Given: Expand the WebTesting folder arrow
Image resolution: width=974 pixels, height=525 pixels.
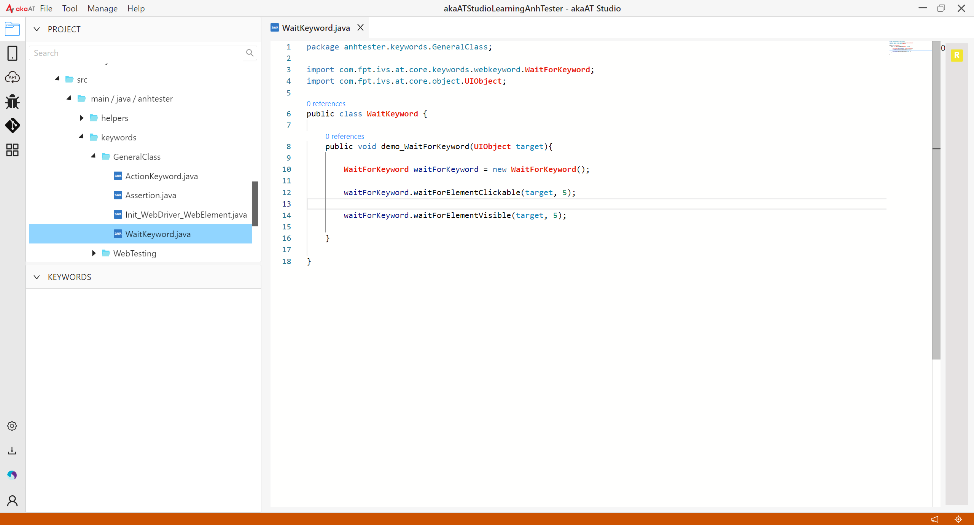Looking at the screenshot, I should 94,253.
